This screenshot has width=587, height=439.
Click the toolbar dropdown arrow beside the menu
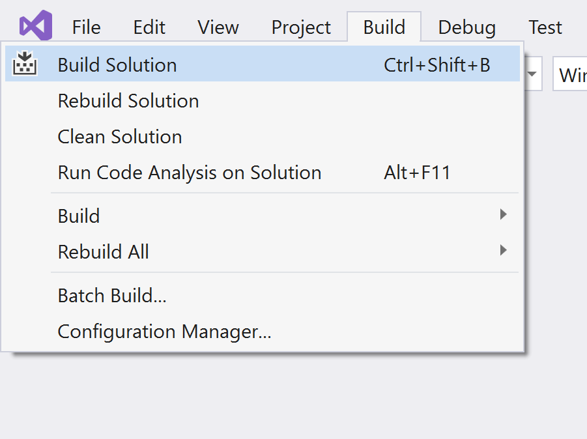pyautogui.click(x=532, y=74)
